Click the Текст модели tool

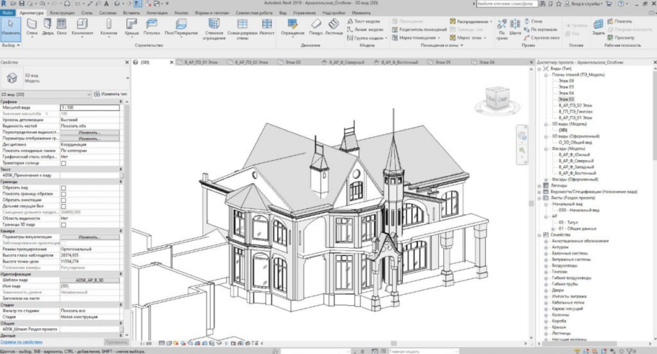click(364, 21)
